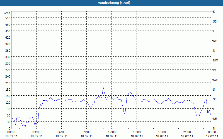Select the 450 tick label
223x139 pixels.
click(8, 31)
